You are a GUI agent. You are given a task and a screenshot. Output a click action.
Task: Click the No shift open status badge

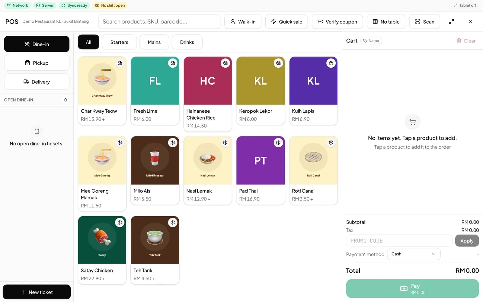coord(110,5)
